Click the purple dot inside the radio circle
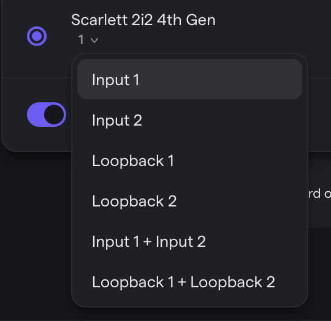331x321 pixels. point(37,36)
